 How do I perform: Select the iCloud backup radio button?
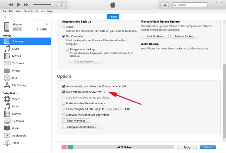click(64, 26)
